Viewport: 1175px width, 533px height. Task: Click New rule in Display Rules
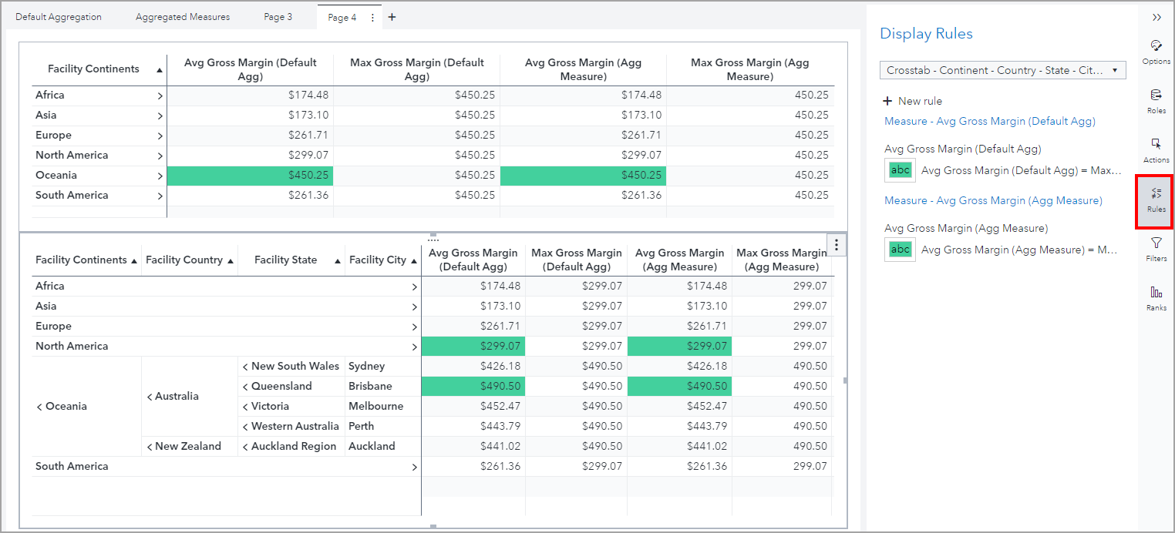912,100
